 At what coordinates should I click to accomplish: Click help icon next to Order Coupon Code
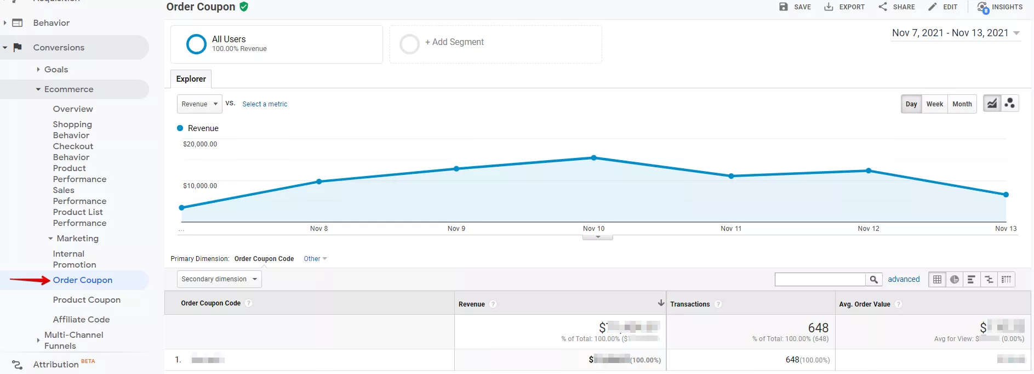pyautogui.click(x=249, y=303)
